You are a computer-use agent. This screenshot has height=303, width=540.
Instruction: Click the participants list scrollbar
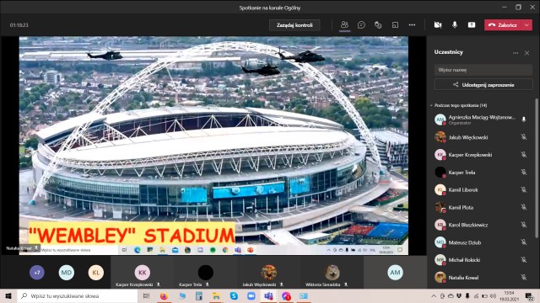pyautogui.click(x=537, y=168)
